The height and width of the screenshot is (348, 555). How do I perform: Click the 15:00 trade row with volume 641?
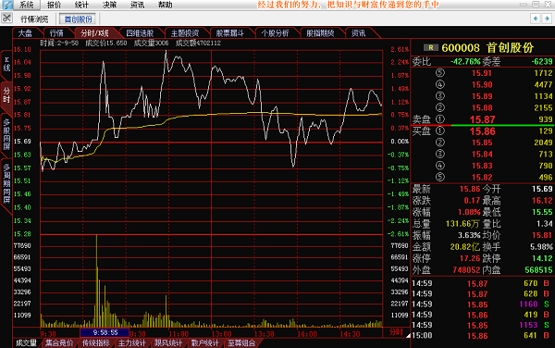coord(482,335)
